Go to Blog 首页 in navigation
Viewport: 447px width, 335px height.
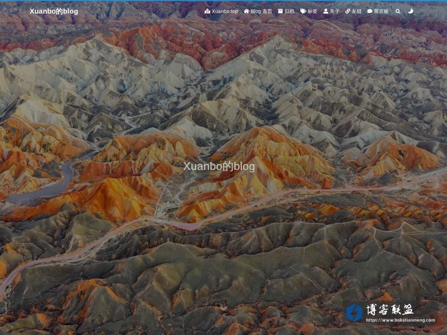tap(258, 11)
